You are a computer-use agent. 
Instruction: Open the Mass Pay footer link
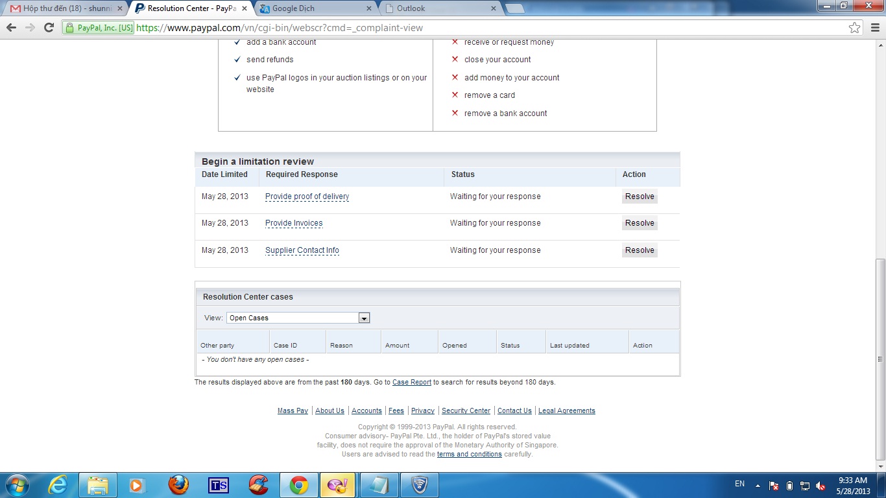pos(293,410)
